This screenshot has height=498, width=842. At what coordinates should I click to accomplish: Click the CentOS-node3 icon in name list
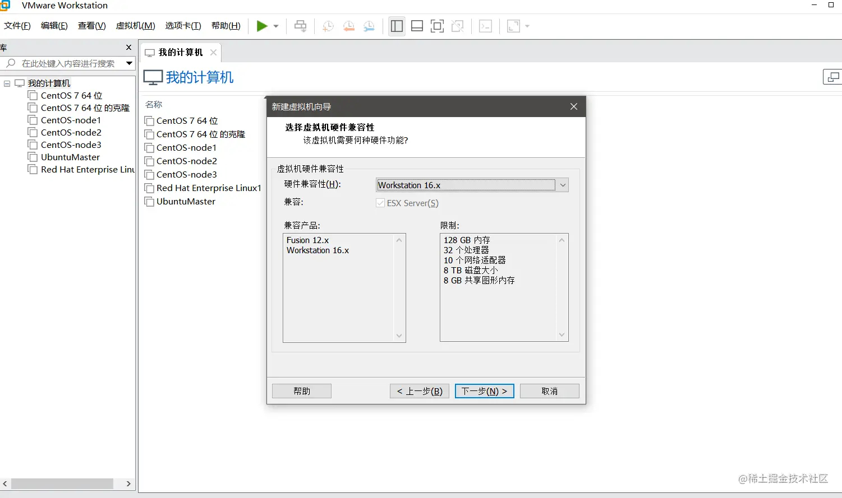[x=149, y=175]
